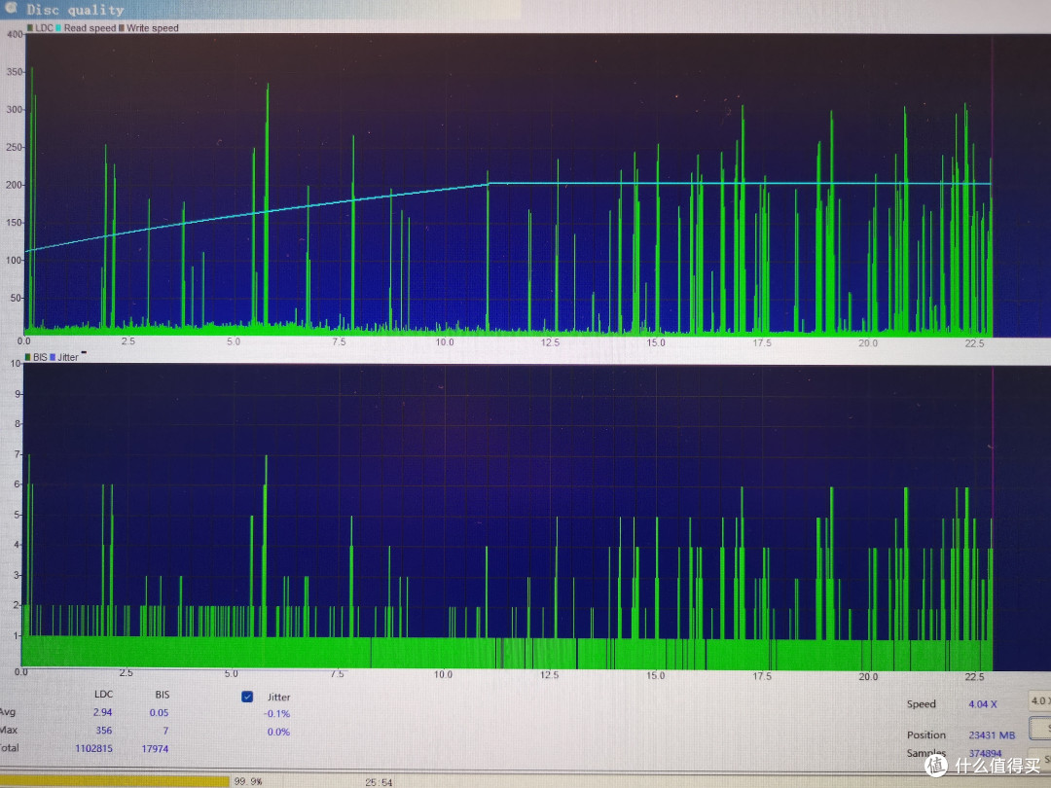Click the Samples value 374894
The height and width of the screenshot is (788, 1051).
tap(985, 753)
